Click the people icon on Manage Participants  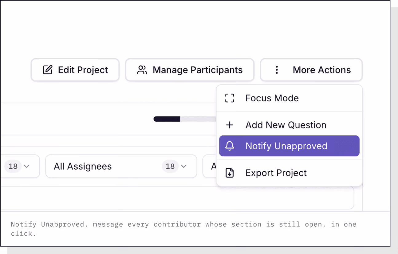tap(142, 70)
